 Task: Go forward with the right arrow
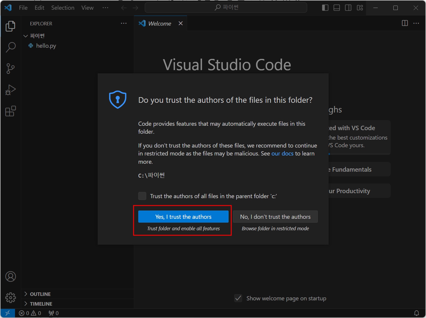[x=135, y=8]
